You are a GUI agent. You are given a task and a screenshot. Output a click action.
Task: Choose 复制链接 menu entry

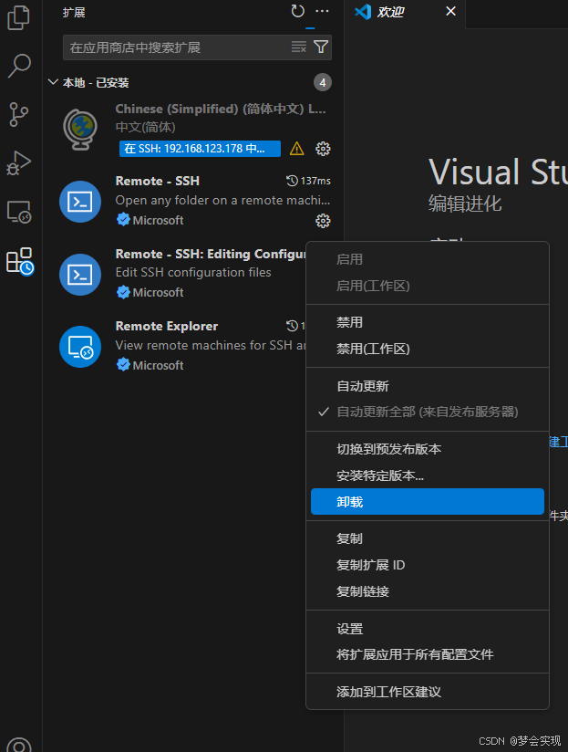point(428,591)
